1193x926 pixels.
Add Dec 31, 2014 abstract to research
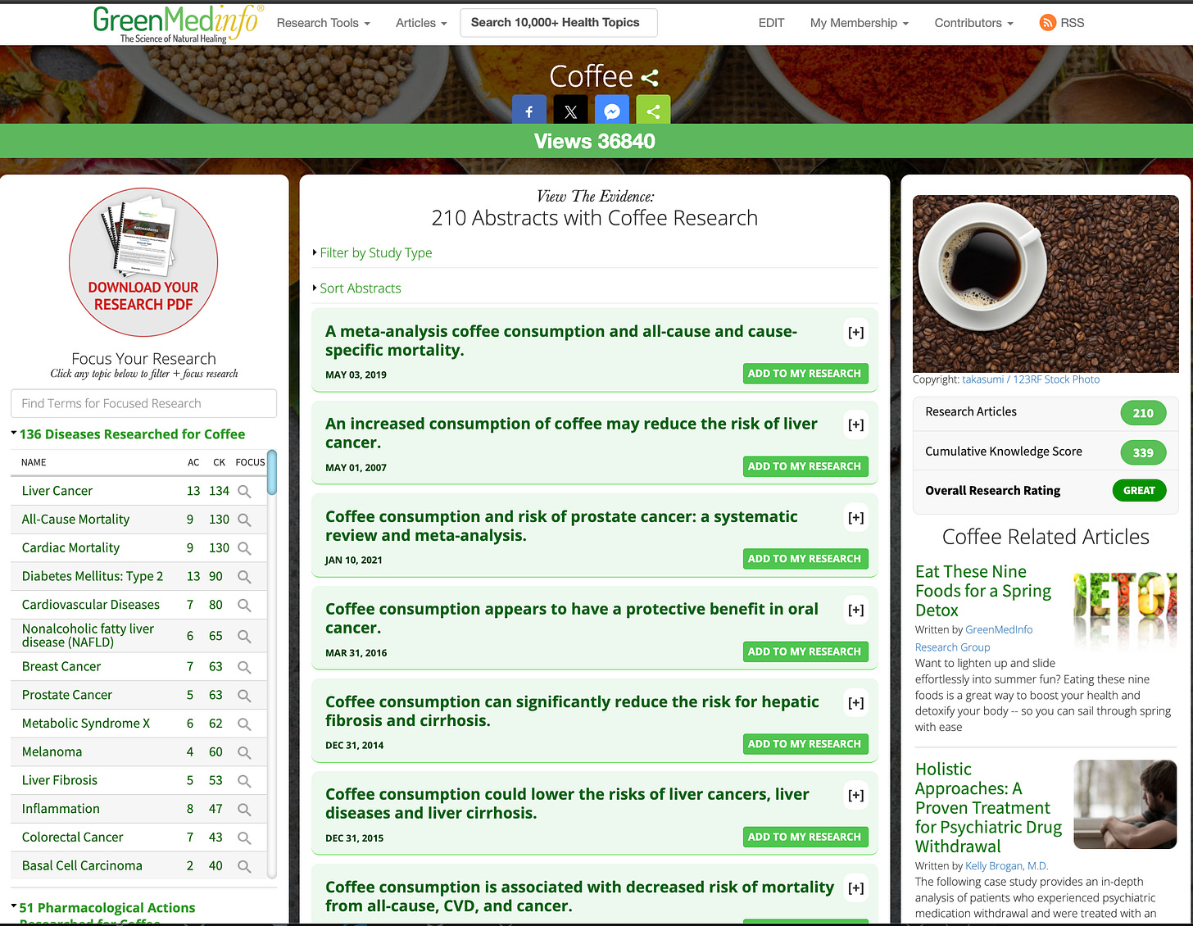coord(805,744)
